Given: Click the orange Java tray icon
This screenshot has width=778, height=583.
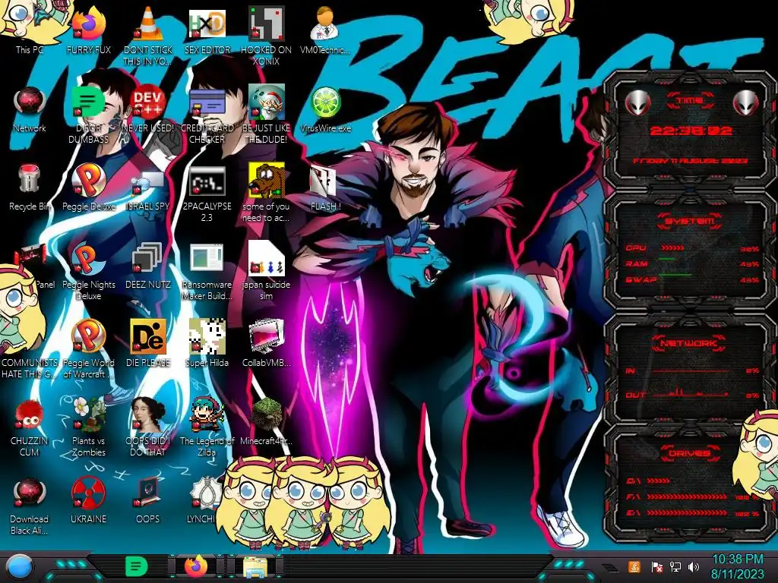Looking at the screenshot, I should pos(634,566).
